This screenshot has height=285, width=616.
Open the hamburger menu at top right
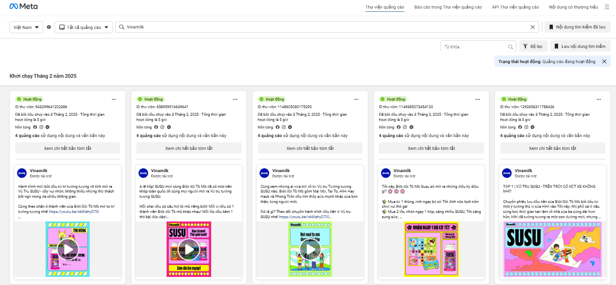point(607,7)
